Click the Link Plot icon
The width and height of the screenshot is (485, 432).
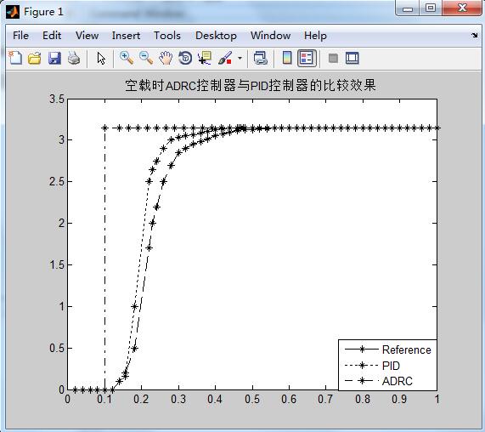tap(260, 58)
